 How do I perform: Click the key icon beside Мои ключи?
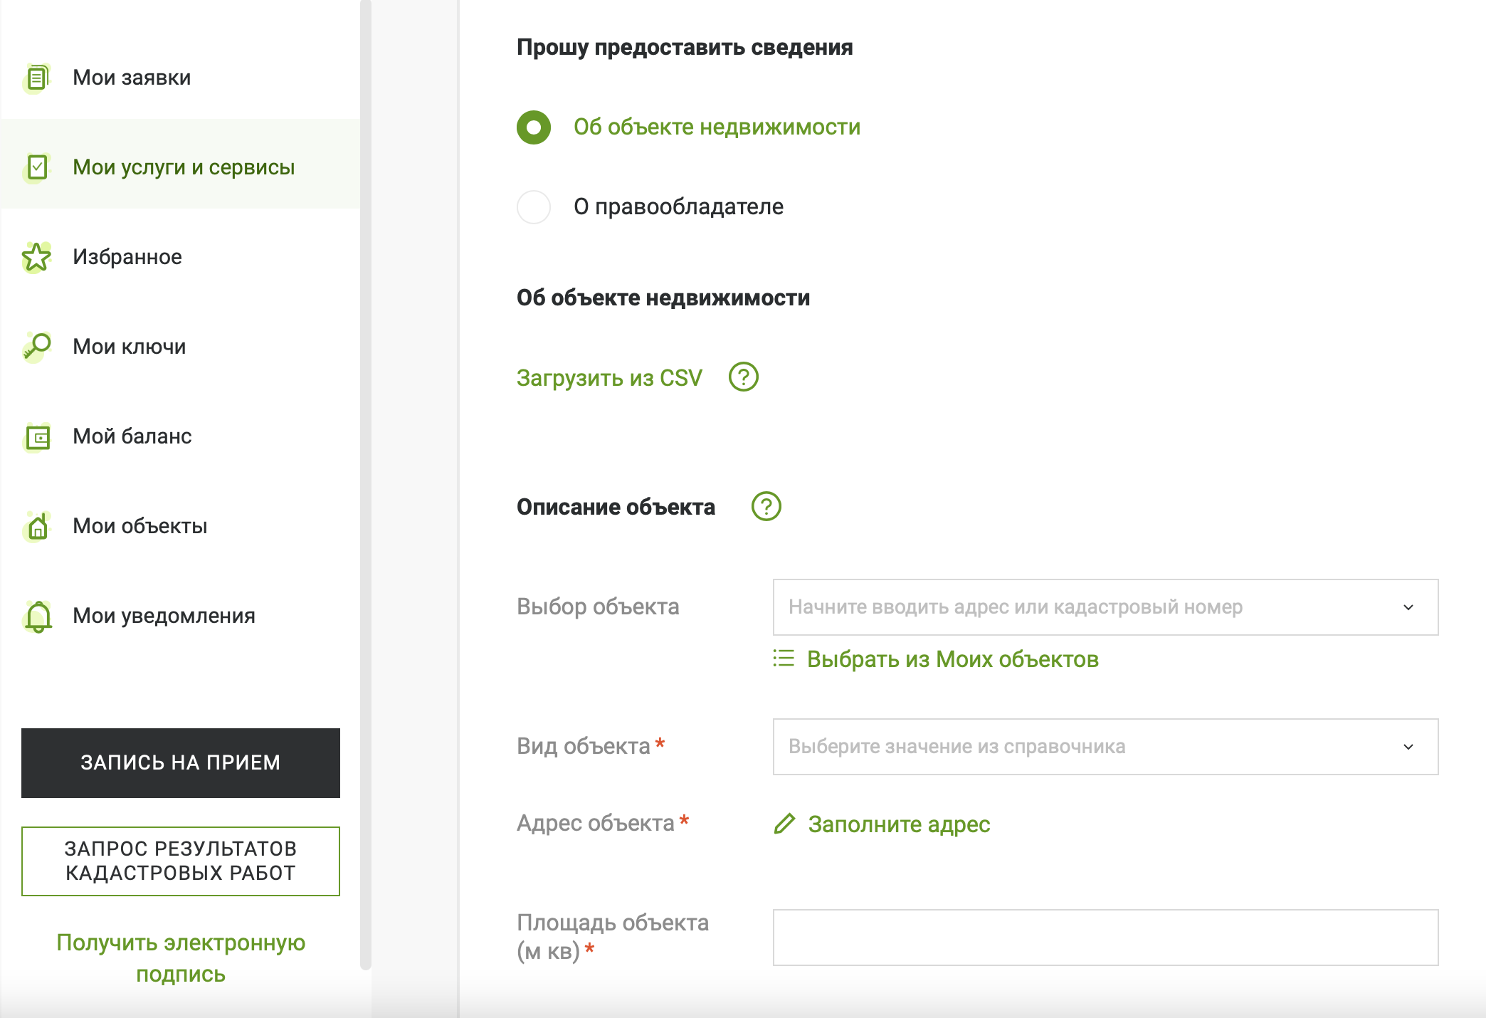[37, 347]
